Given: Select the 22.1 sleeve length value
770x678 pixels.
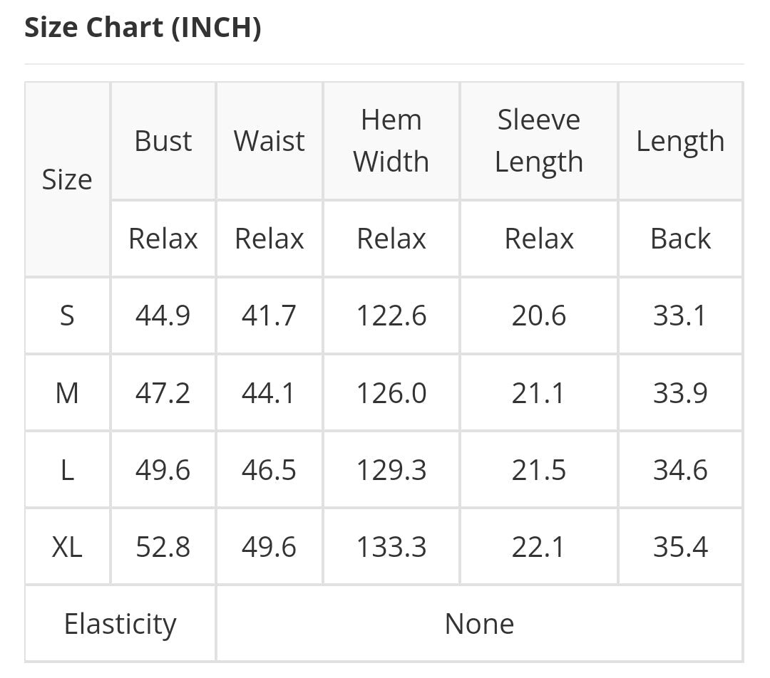Looking at the screenshot, I should click(x=538, y=547).
